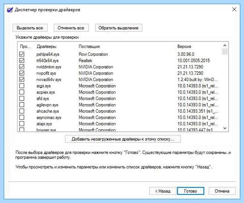Sort by the Поставщик column header
The height and width of the screenshot is (203, 244).
click(x=89, y=46)
